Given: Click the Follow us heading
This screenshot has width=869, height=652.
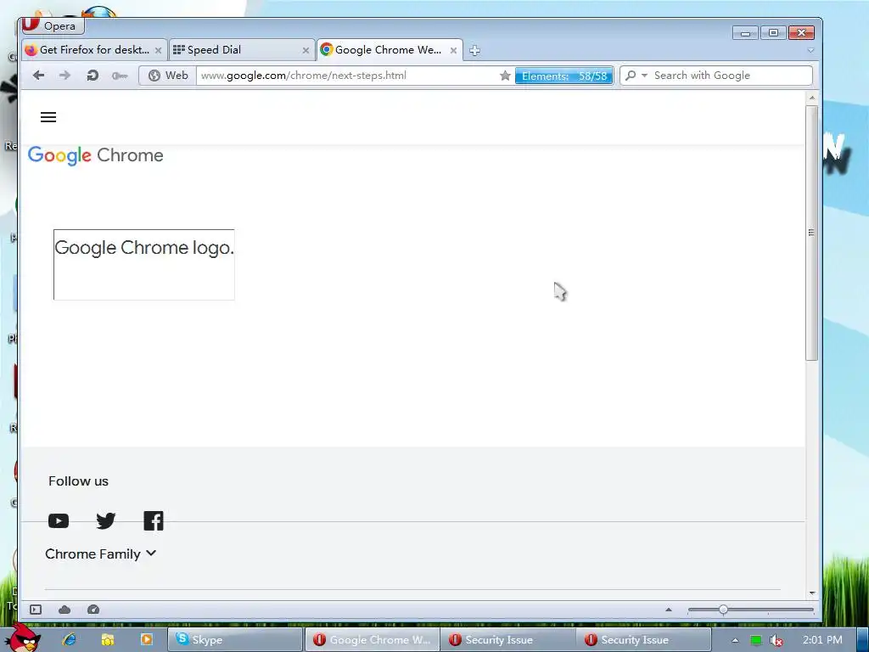Looking at the screenshot, I should [78, 481].
